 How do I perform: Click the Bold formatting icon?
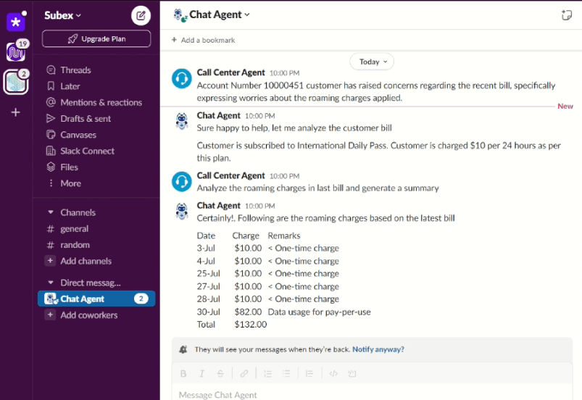pyautogui.click(x=183, y=374)
